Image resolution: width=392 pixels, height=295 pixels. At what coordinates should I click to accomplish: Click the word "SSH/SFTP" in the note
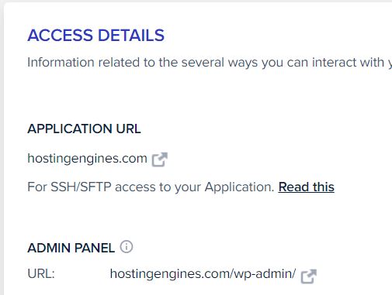[x=81, y=187]
